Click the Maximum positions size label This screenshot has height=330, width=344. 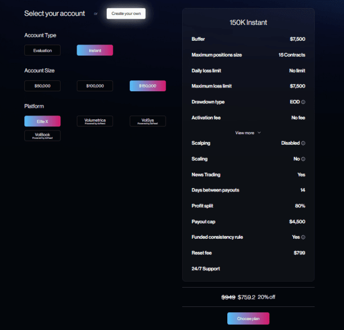click(x=216, y=55)
